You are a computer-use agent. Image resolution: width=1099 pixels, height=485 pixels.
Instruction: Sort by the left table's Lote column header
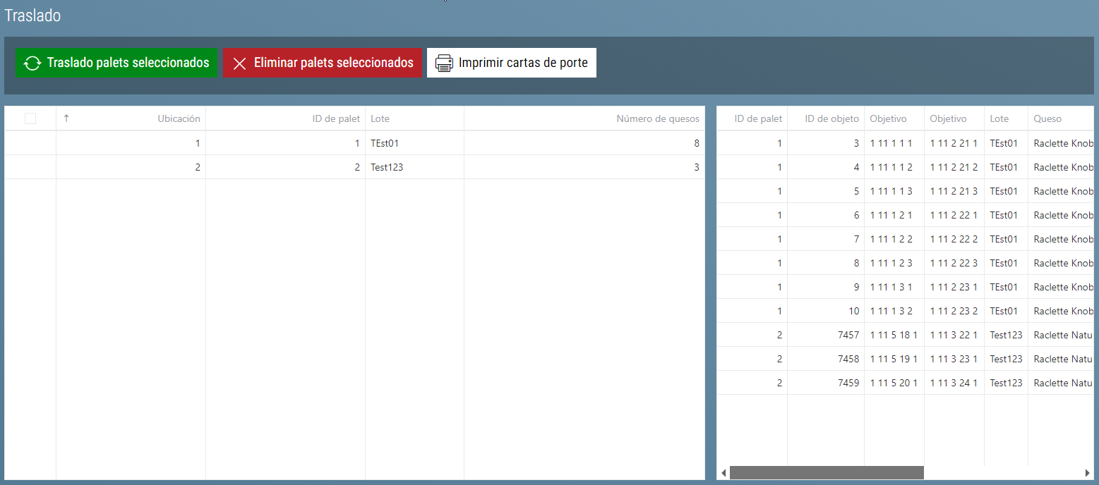(380, 118)
